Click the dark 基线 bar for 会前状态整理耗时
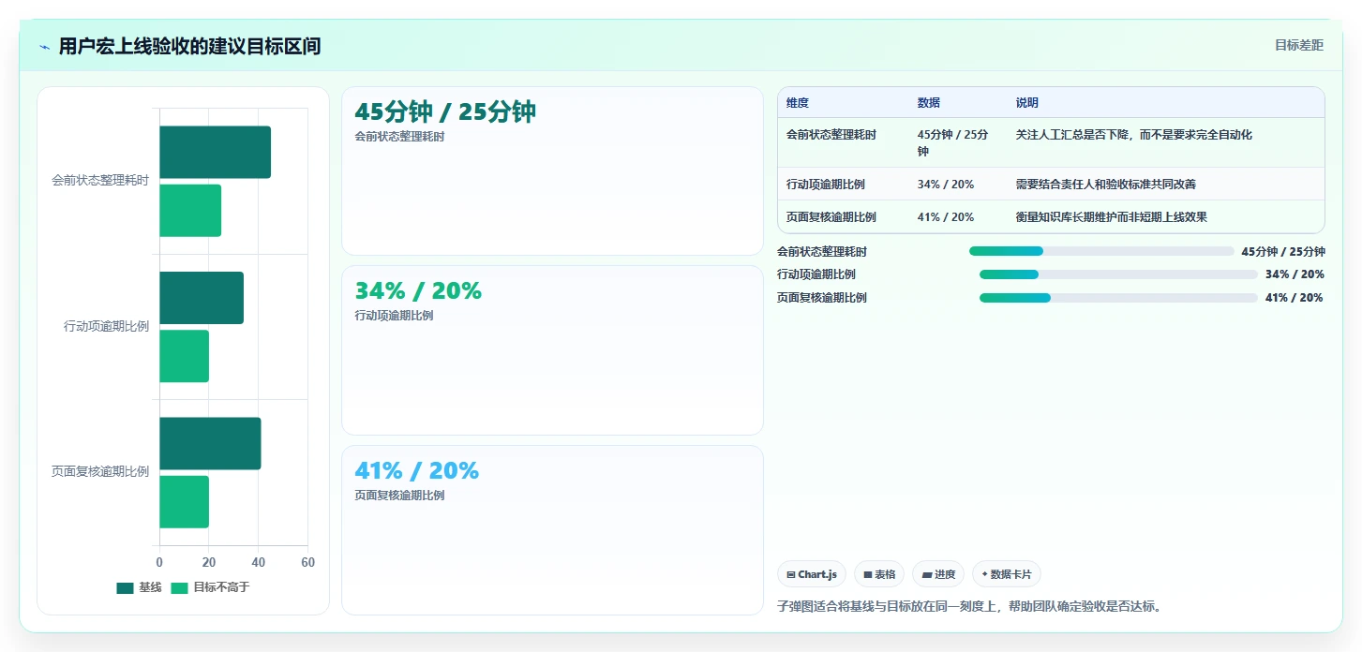Viewport: 1362px width, 652px height. (x=215, y=152)
